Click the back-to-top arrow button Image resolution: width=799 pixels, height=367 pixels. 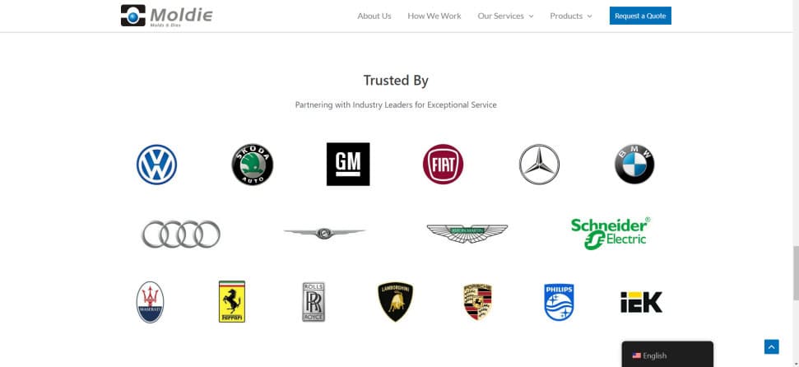(x=772, y=347)
